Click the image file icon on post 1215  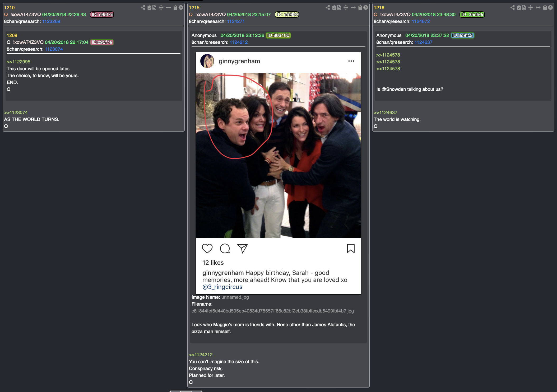pyautogui.click(x=339, y=7)
